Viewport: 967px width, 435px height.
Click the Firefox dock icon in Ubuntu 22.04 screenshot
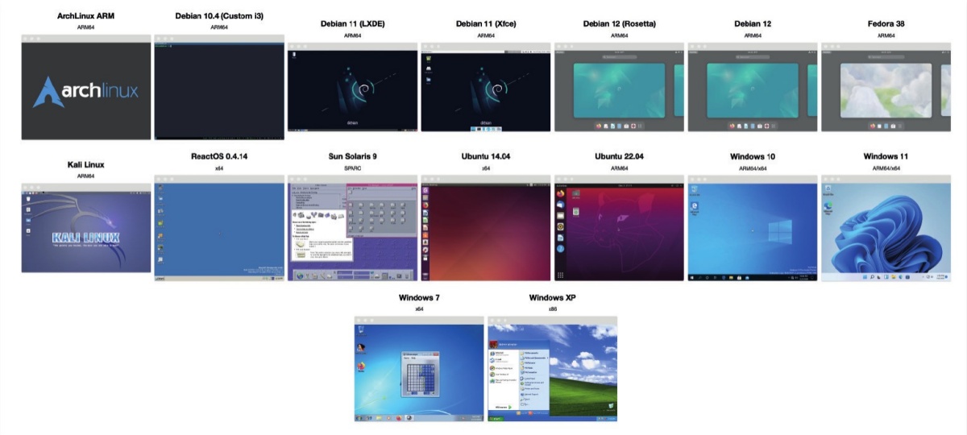pyautogui.click(x=559, y=194)
